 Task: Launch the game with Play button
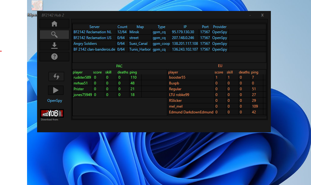click(x=56, y=90)
